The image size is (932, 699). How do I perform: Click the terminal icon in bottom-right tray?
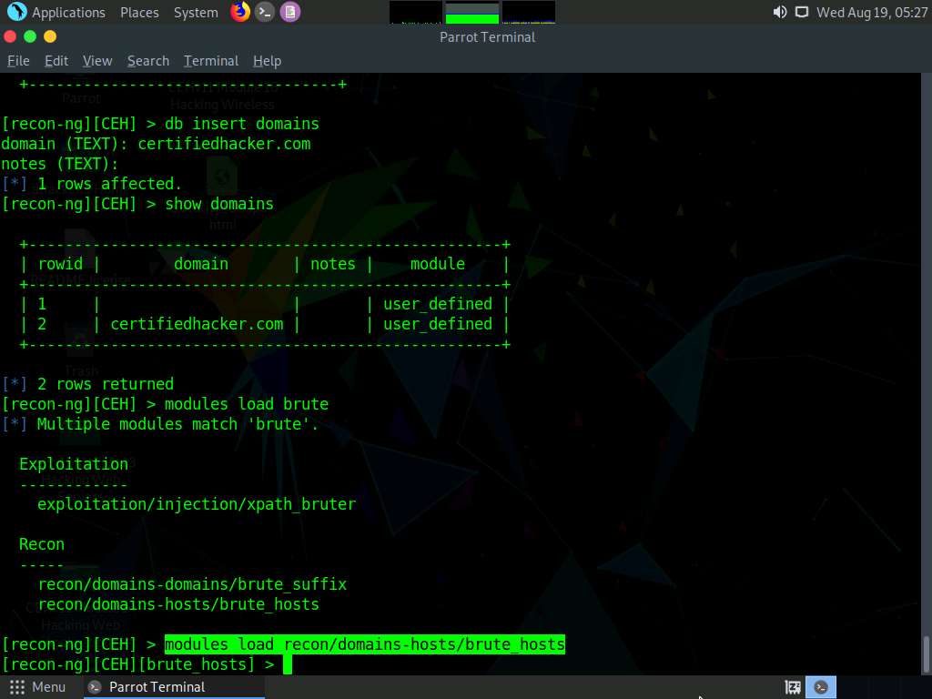pyautogui.click(x=821, y=687)
